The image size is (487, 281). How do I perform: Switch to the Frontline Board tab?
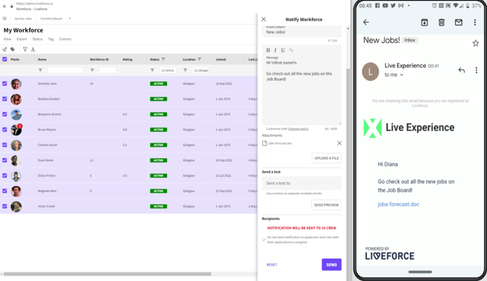[x=52, y=19]
